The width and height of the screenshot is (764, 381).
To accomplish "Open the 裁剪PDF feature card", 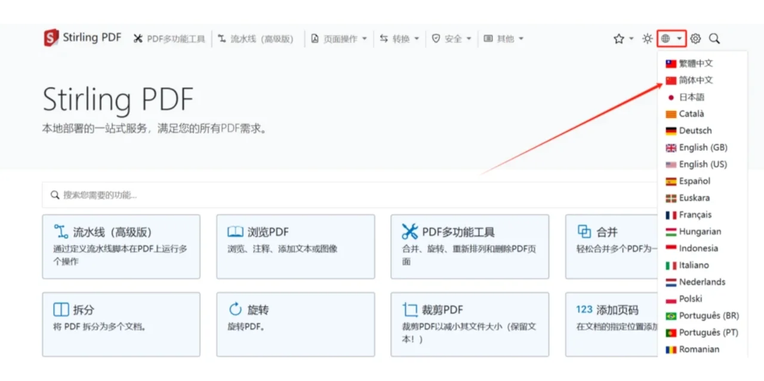I will [x=470, y=324].
